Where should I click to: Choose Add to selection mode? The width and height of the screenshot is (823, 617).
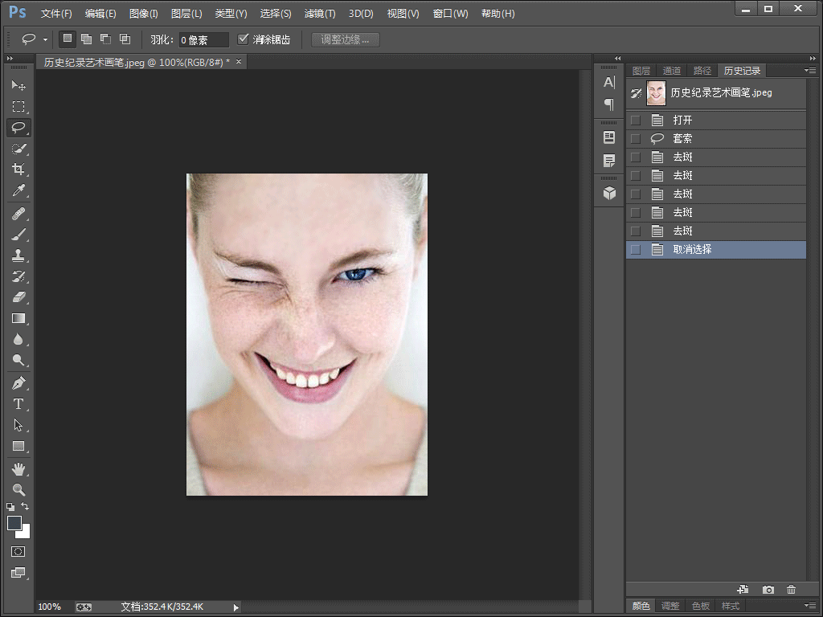click(87, 39)
